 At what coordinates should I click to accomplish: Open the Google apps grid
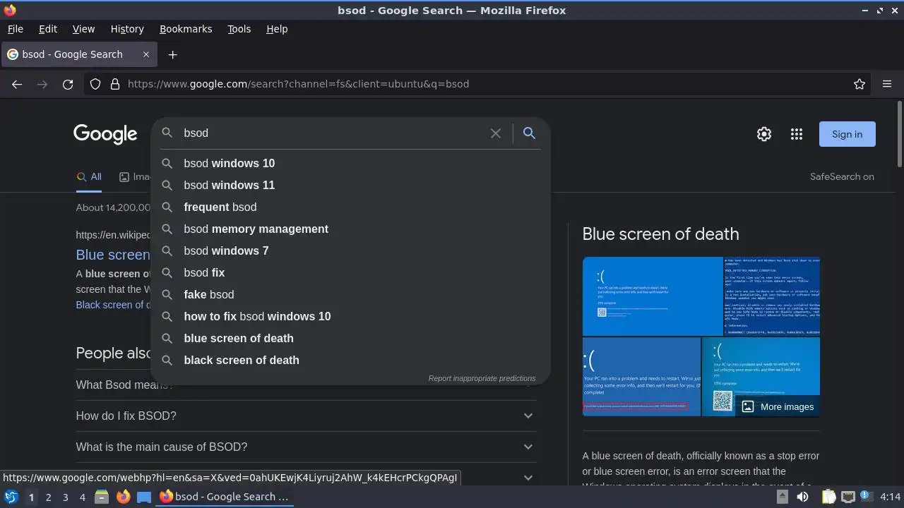[797, 134]
